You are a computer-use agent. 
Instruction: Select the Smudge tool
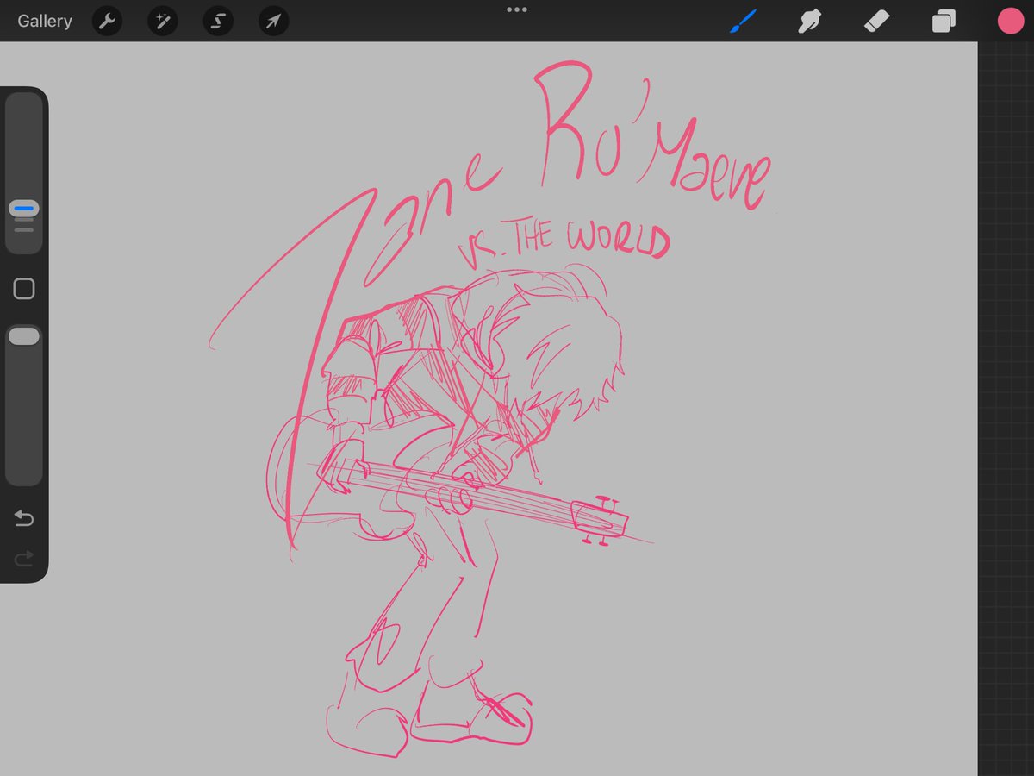point(809,22)
